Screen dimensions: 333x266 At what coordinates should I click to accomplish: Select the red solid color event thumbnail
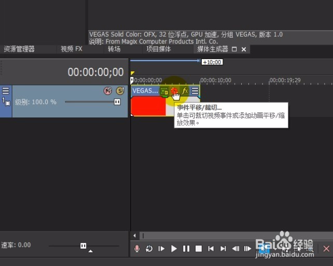tap(148, 106)
